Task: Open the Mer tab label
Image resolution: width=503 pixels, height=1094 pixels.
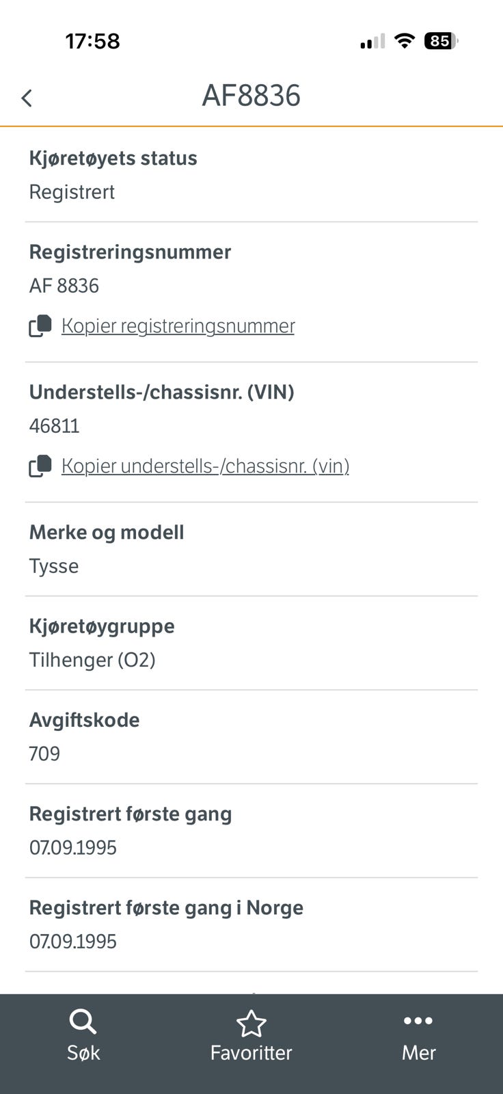Action: [418, 1053]
